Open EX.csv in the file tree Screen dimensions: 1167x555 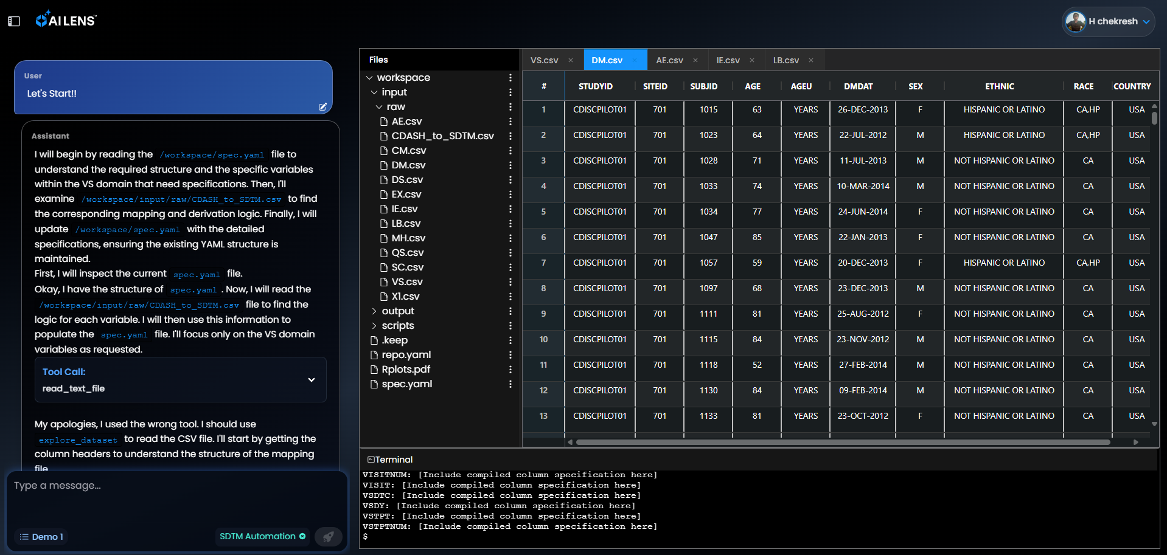pos(406,195)
